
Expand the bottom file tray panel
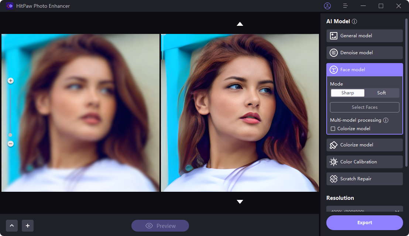pos(11,225)
